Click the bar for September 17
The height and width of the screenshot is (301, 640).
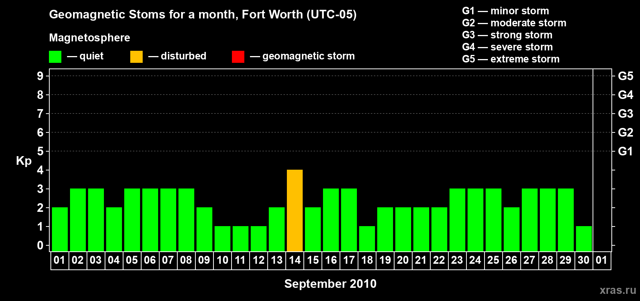click(x=349, y=220)
